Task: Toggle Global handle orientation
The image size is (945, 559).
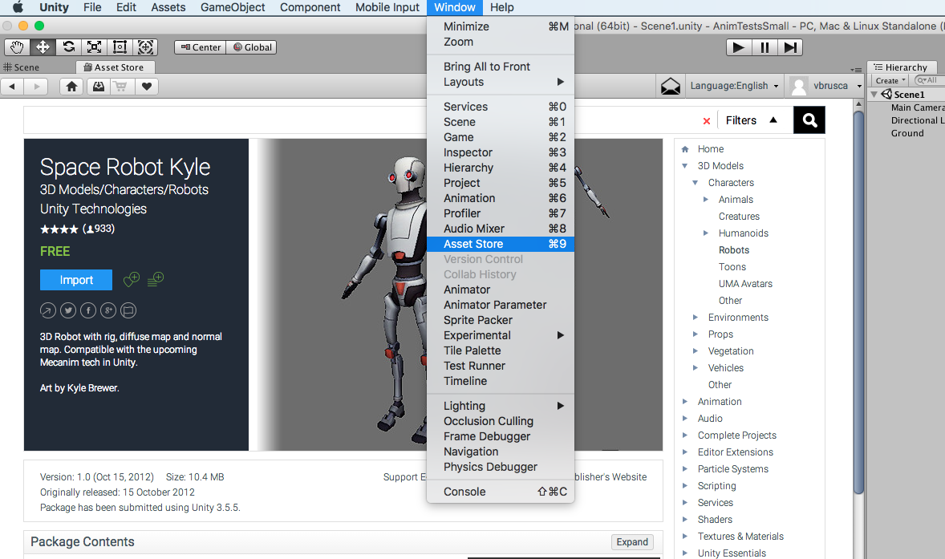Action: (x=251, y=47)
